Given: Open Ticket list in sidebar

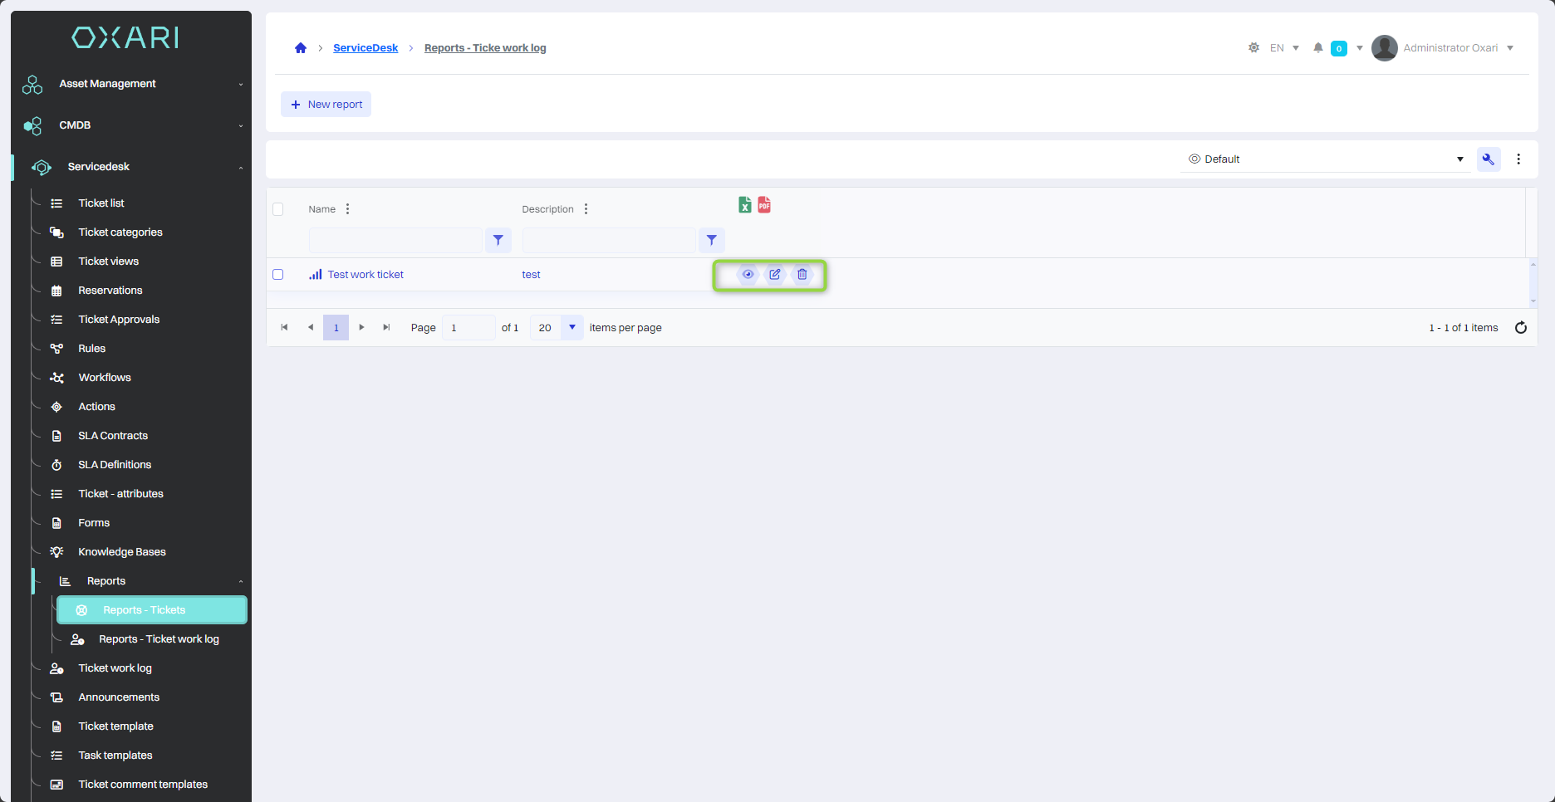Looking at the screenshot, I should pos(101,203).
